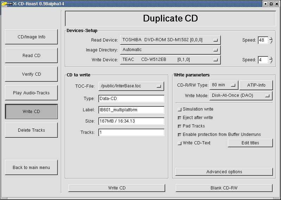Toggle protection from Buffer Underruns checkbox

coord(180,135)
